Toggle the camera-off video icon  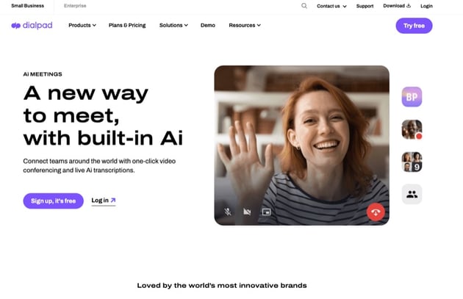[x=247, y=212]
